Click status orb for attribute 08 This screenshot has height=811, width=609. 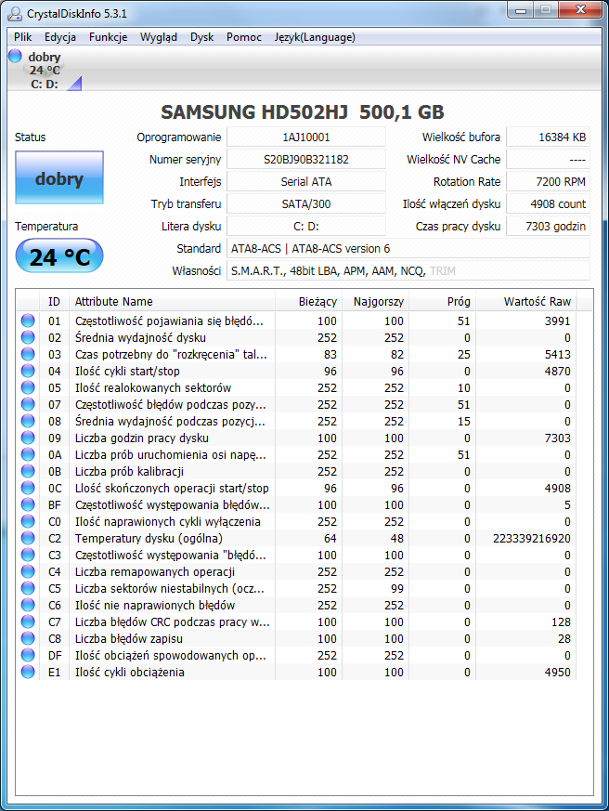(28, 421)
